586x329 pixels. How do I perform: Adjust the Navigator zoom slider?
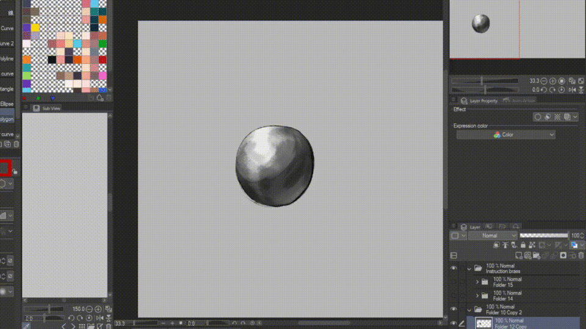point(485,81)
